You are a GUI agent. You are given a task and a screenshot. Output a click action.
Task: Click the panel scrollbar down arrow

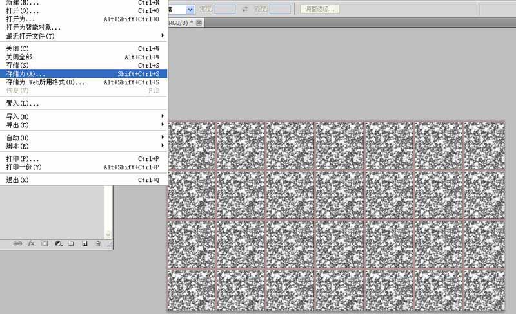pyautogui.click(x=108, y=235)
